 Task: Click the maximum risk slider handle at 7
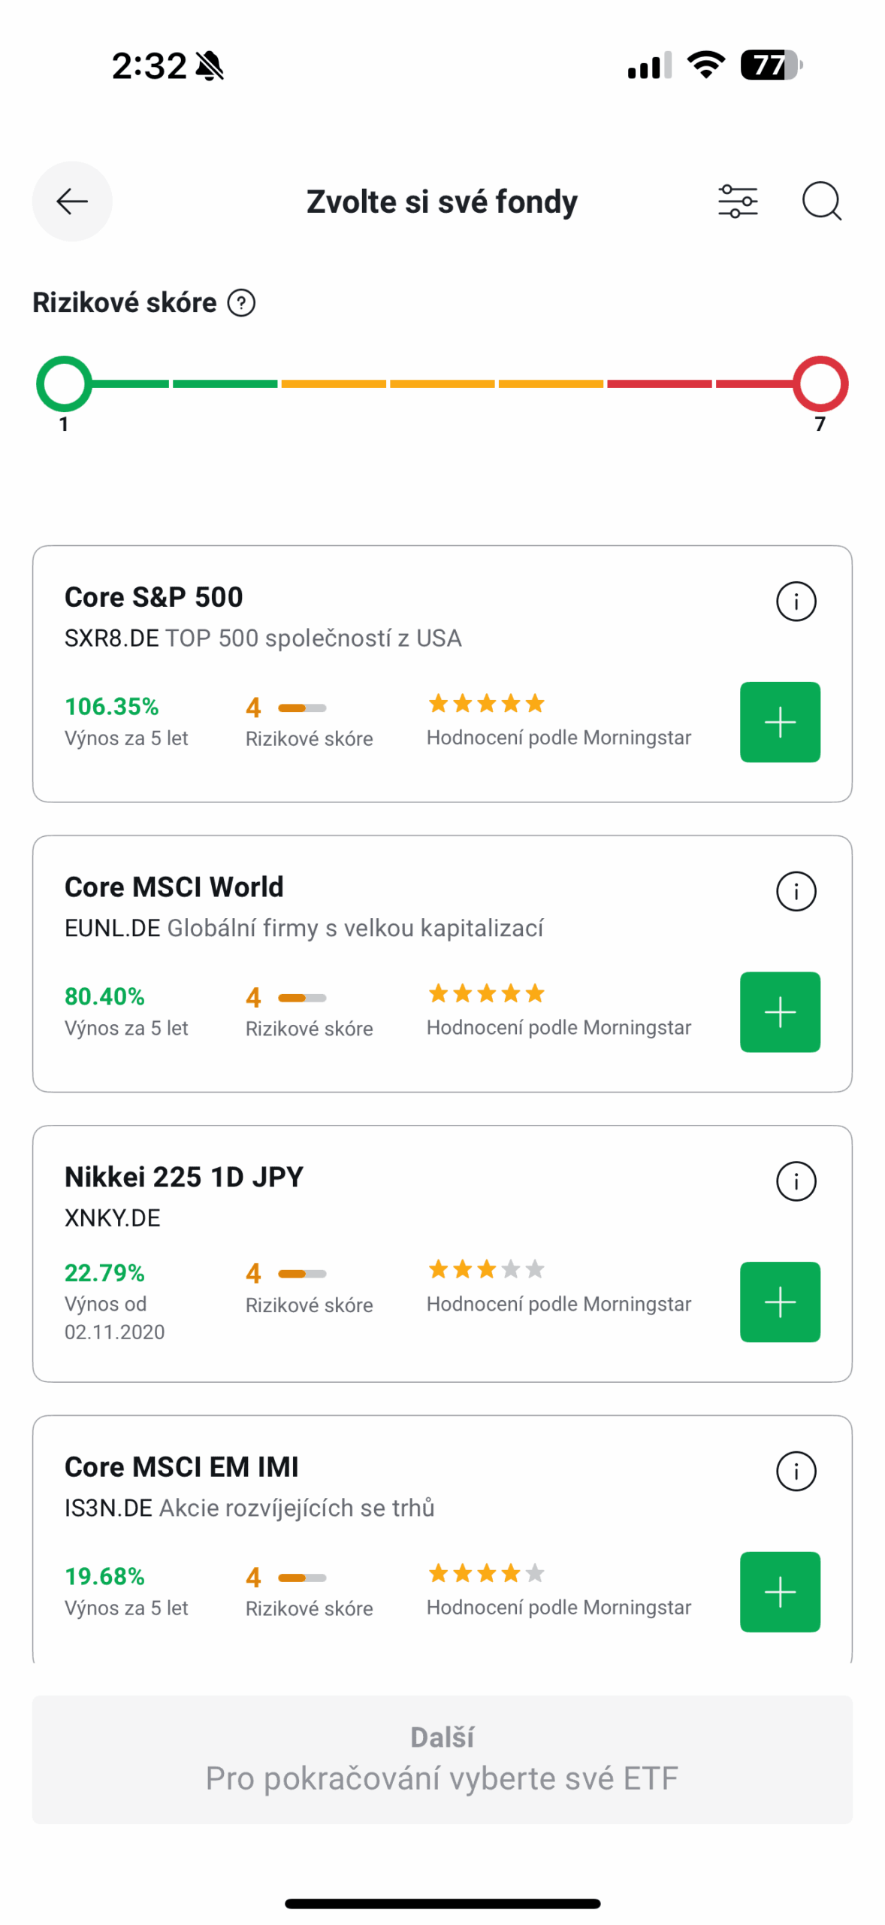(x=820, y=383)
